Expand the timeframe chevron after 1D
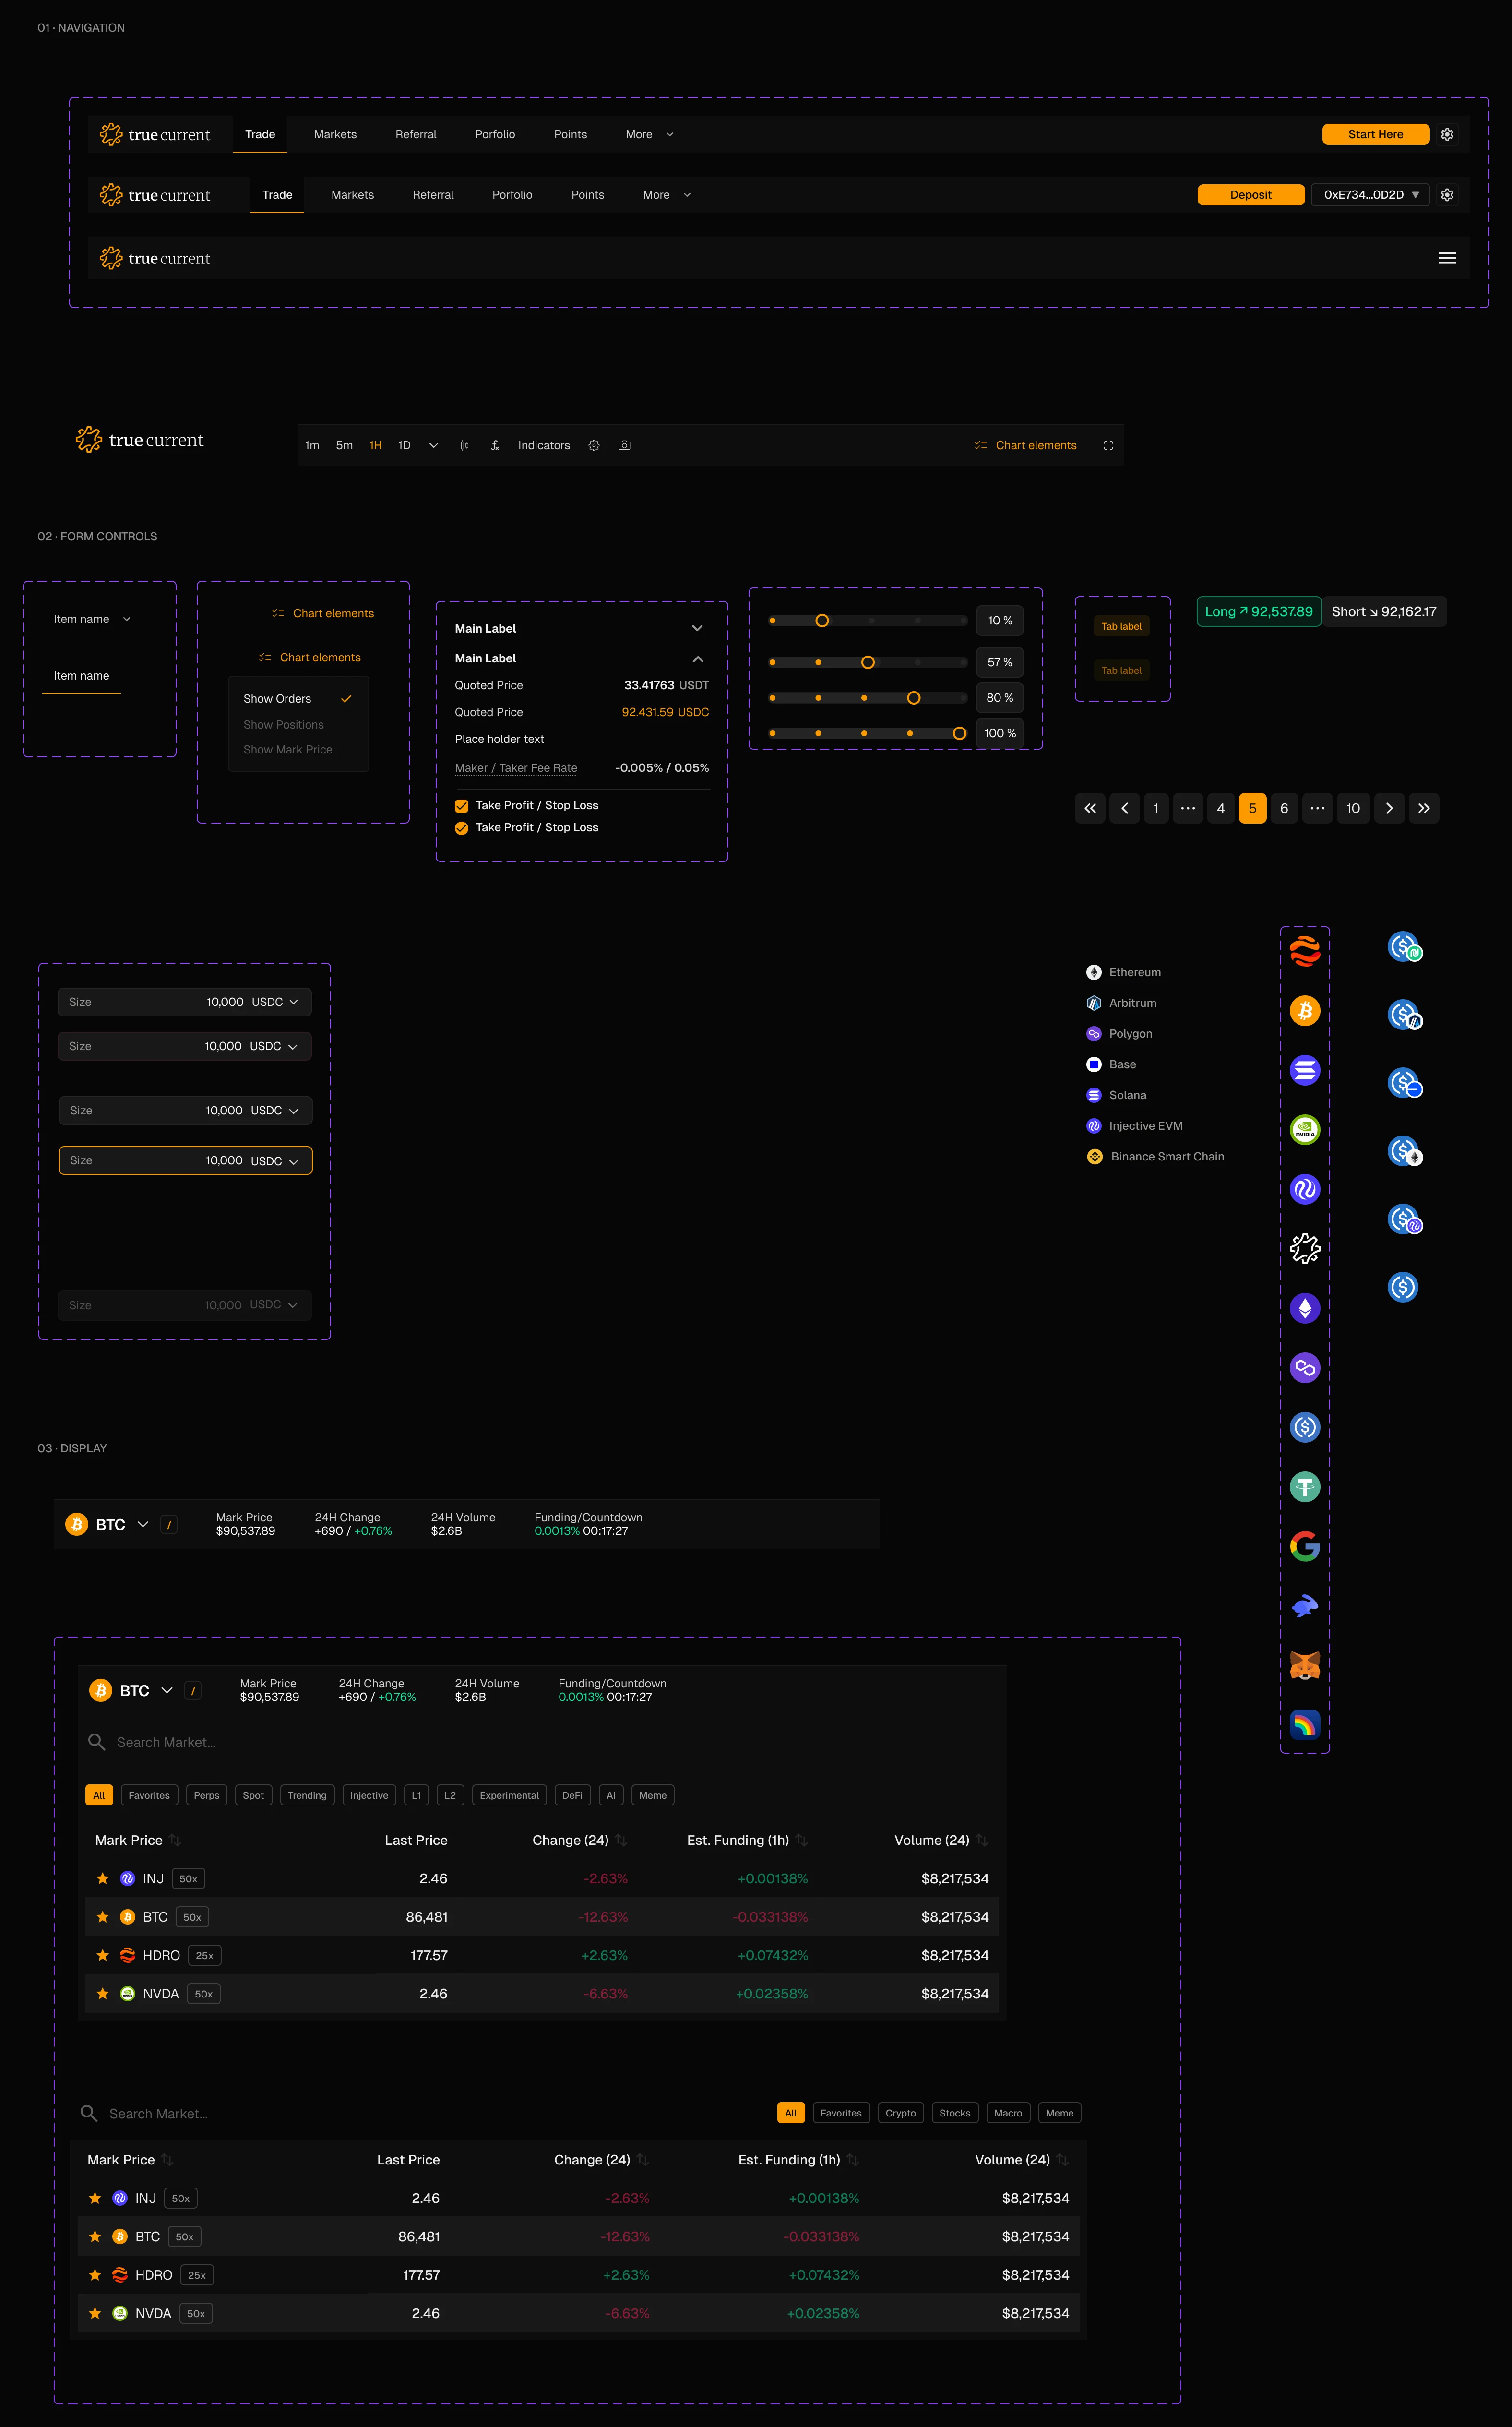 [x=433, y=445]
